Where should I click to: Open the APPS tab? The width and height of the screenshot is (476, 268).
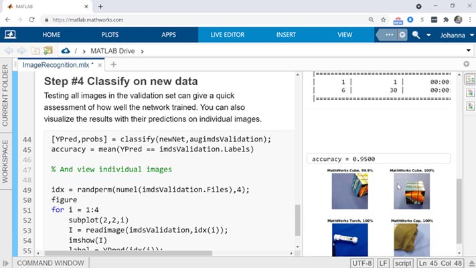pos(169,35)
